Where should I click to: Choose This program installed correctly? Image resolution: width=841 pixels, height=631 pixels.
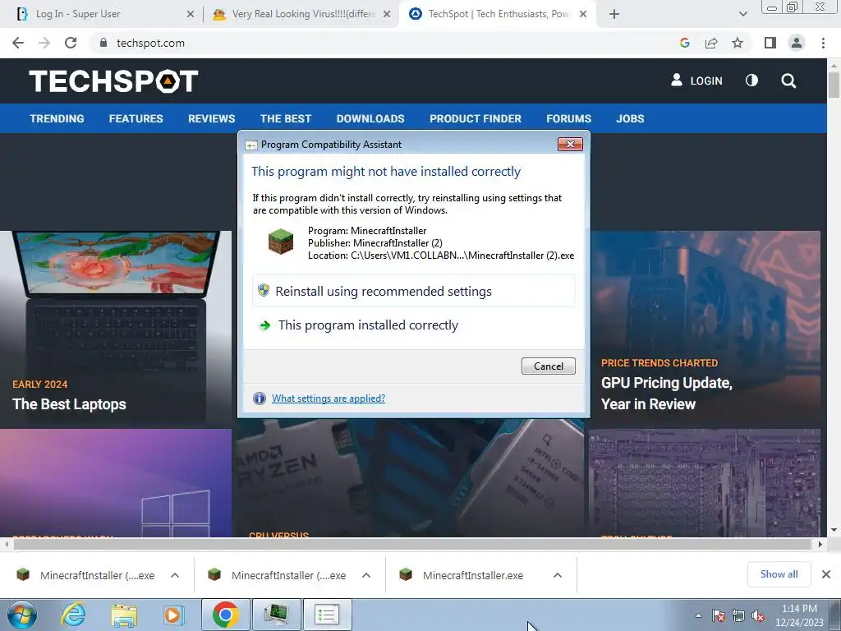point(414,325)
